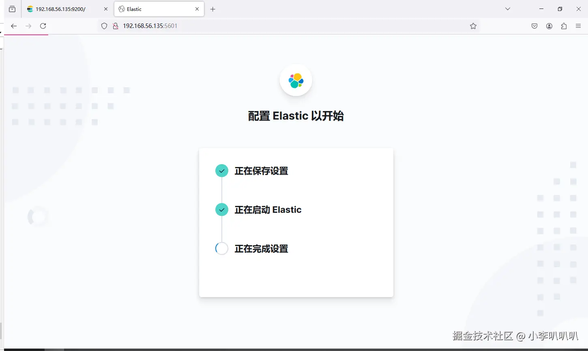Open the Firefox application menu
This screenshot has height=351, width=588.
coord(578,26)
